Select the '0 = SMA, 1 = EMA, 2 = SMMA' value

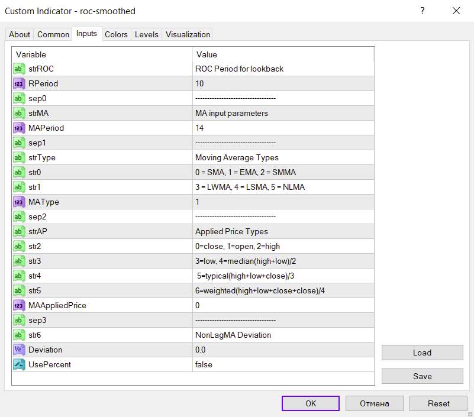[x=246, y=173]
